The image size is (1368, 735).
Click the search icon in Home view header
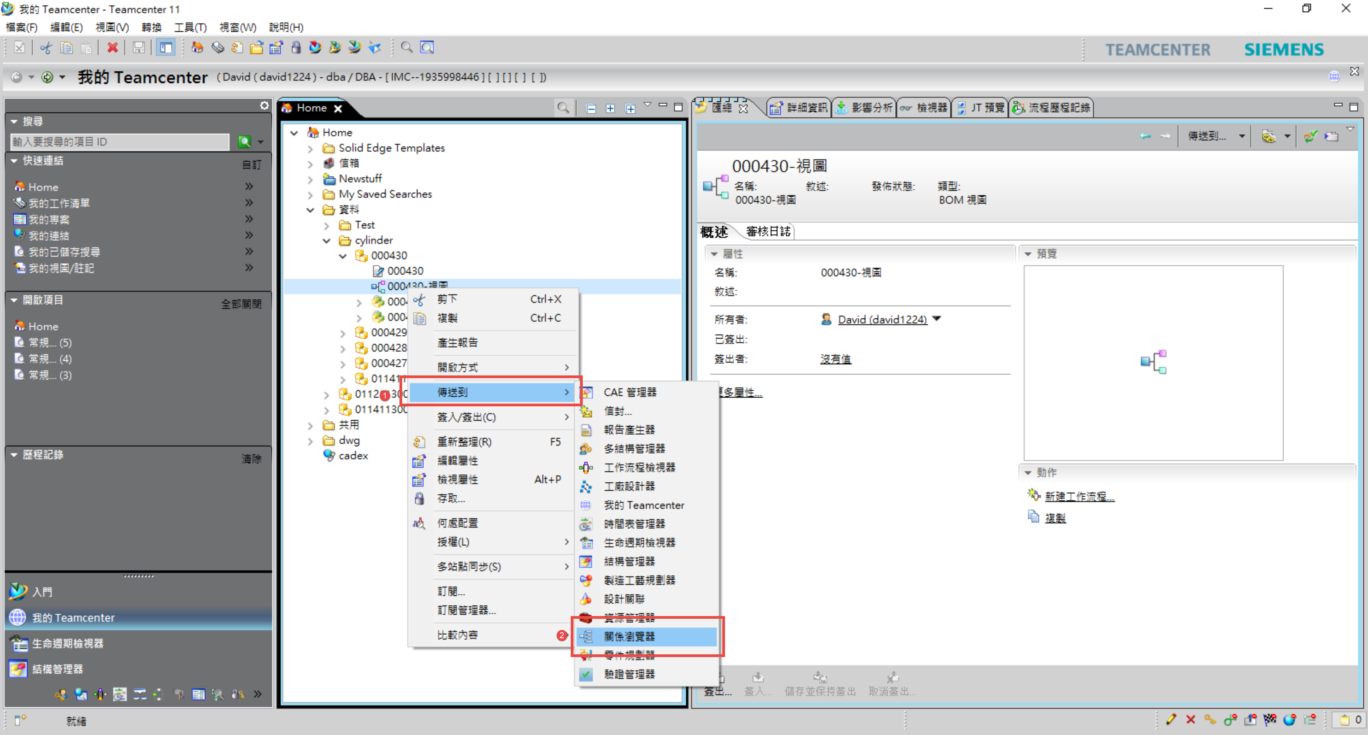(x=563, y=108)
